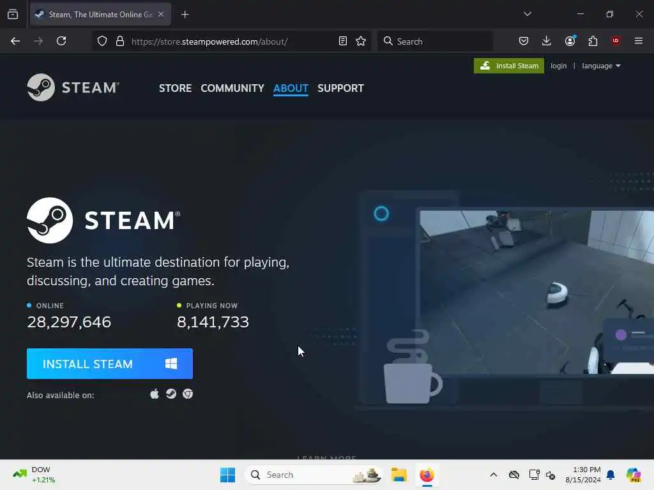Click the playing now count 8,141,733
Viewport: 654px width, 490px height.
[213, 322]
